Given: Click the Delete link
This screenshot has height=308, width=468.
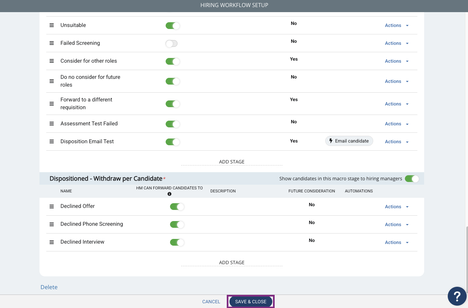Looking at the screenshot, I should (x=49, y=287).
